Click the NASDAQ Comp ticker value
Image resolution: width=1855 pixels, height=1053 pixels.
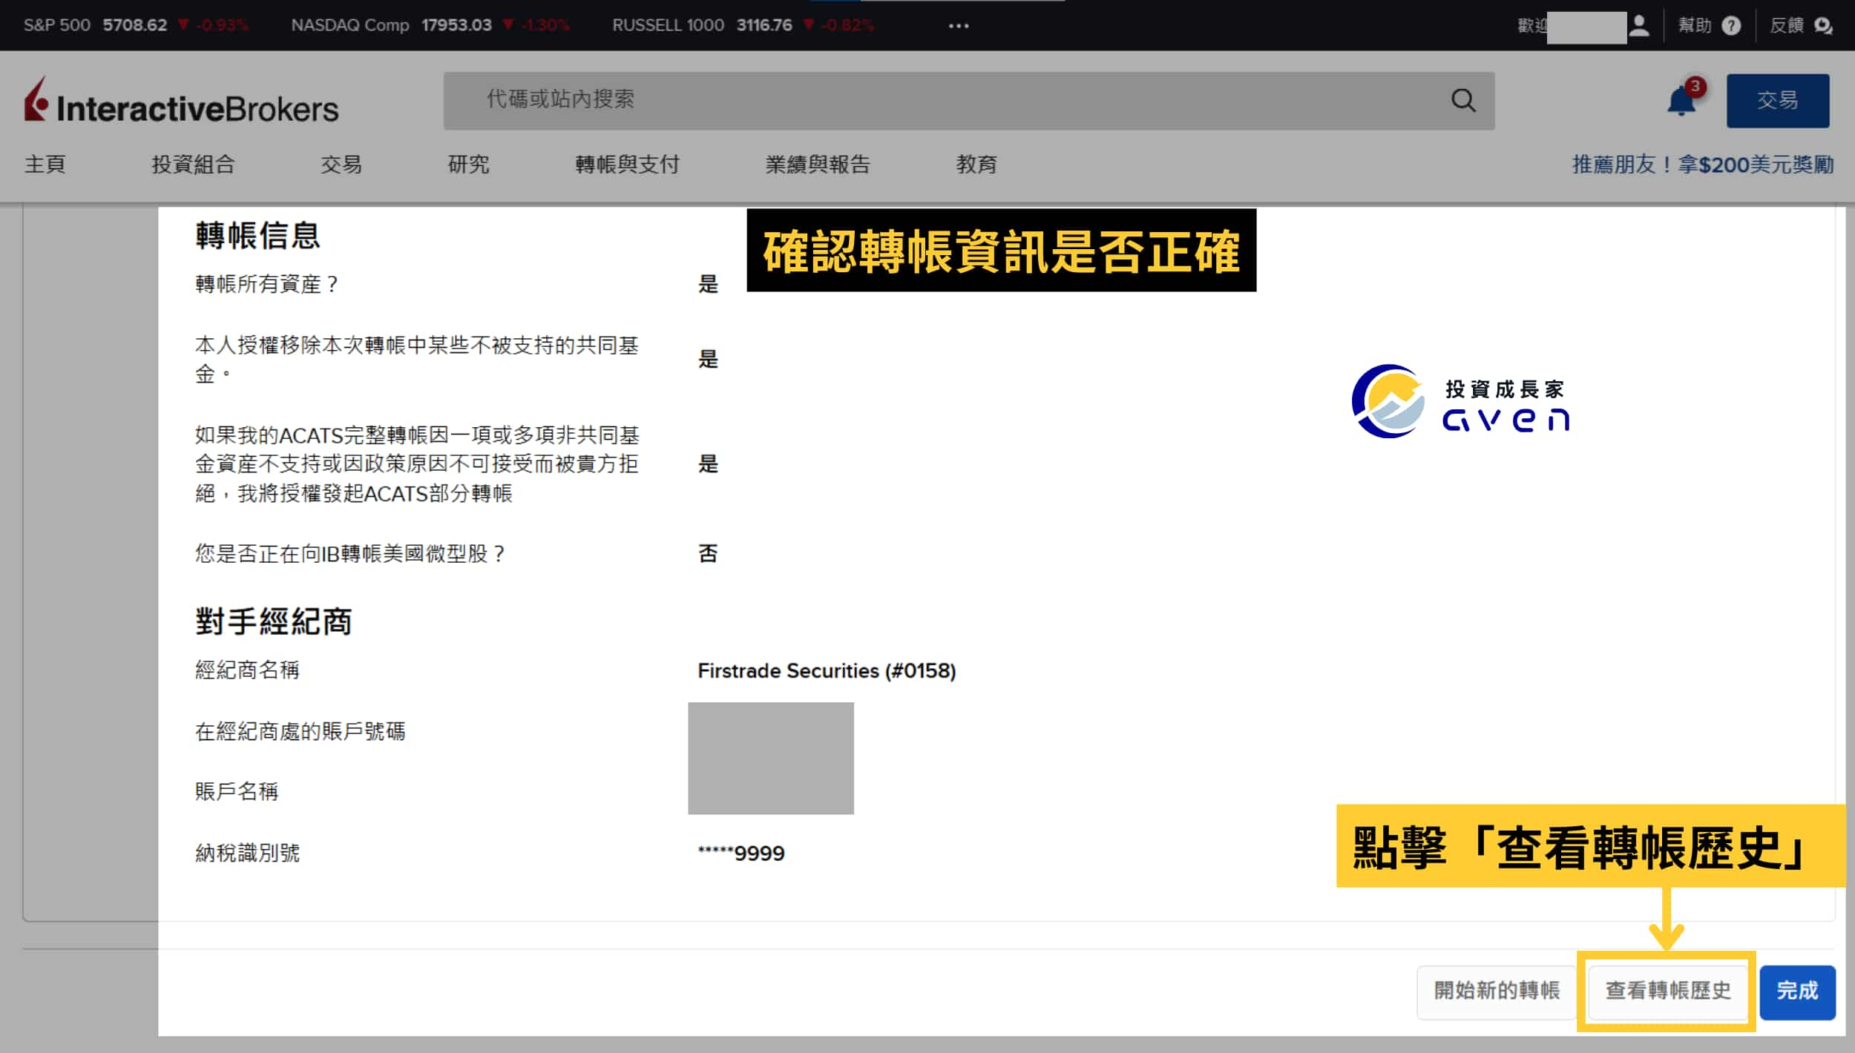(x=456, y=25)
